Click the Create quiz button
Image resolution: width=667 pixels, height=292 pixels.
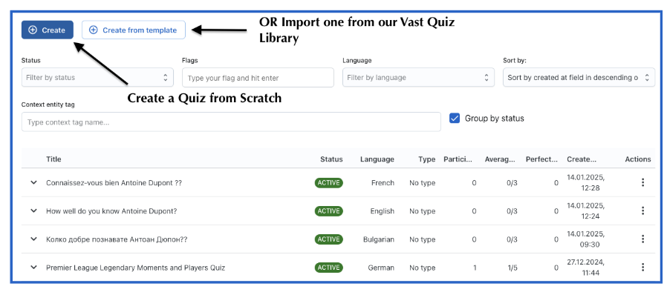48,30
